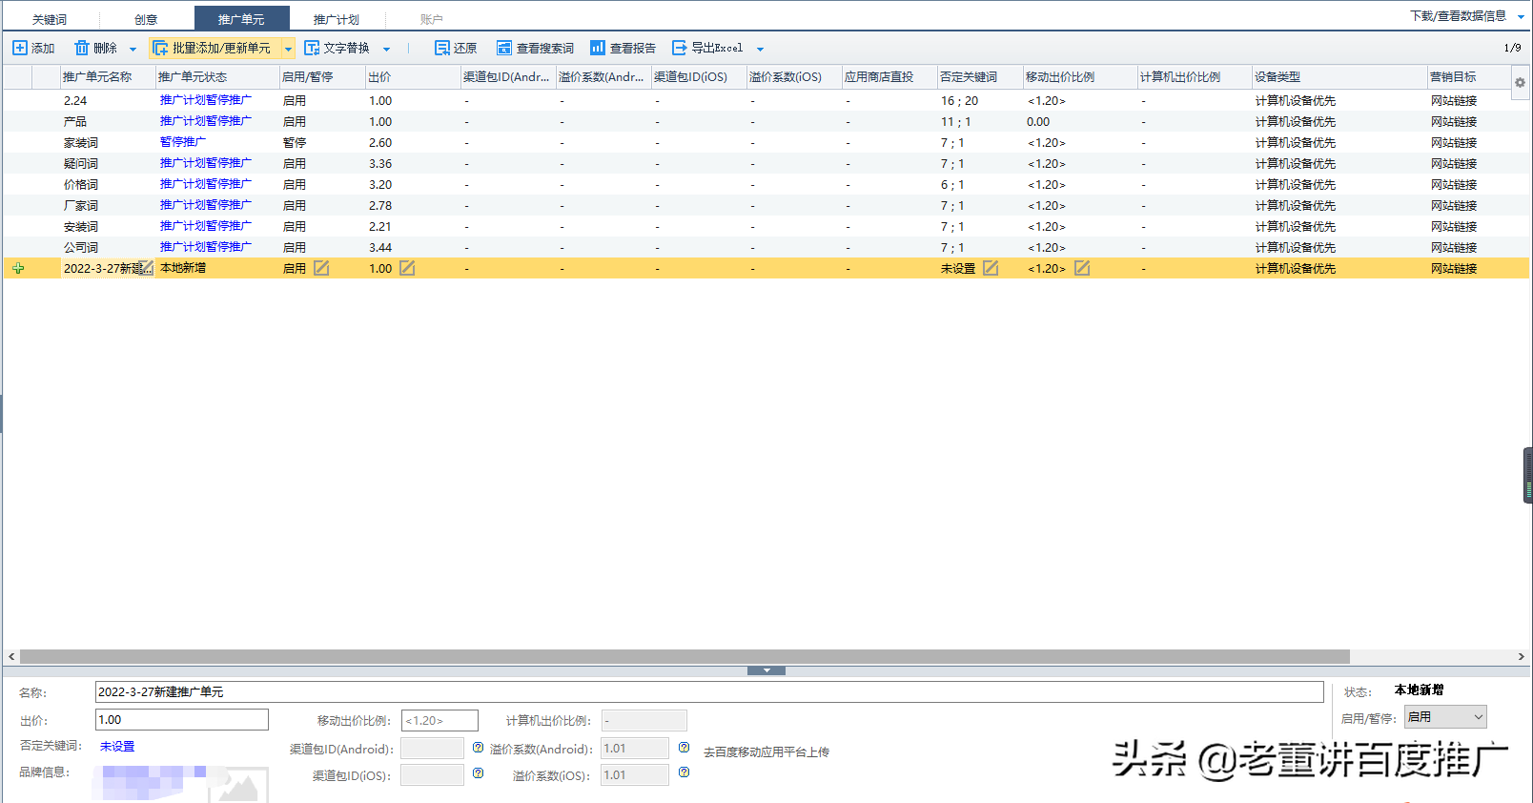
Task: Click the 未设置 negative keywords link
Action: (x=117, y=747)
